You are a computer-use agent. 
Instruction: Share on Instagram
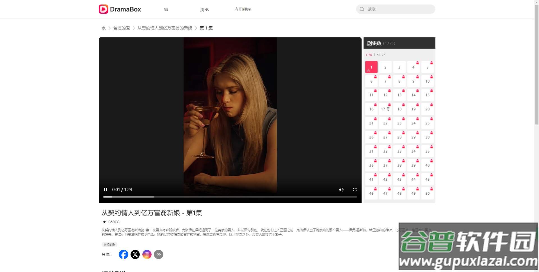(x=147, y=254)
